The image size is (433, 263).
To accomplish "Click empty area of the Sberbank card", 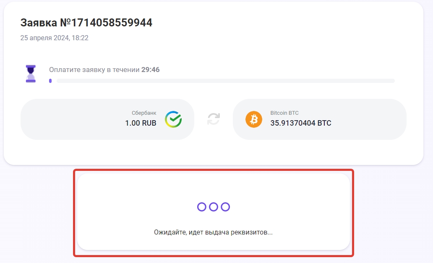I will (71, 119).
